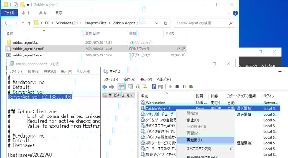288x158 pixels.
Task: Open 書式(O) menu in Notepad
Action: coord(50,72)
